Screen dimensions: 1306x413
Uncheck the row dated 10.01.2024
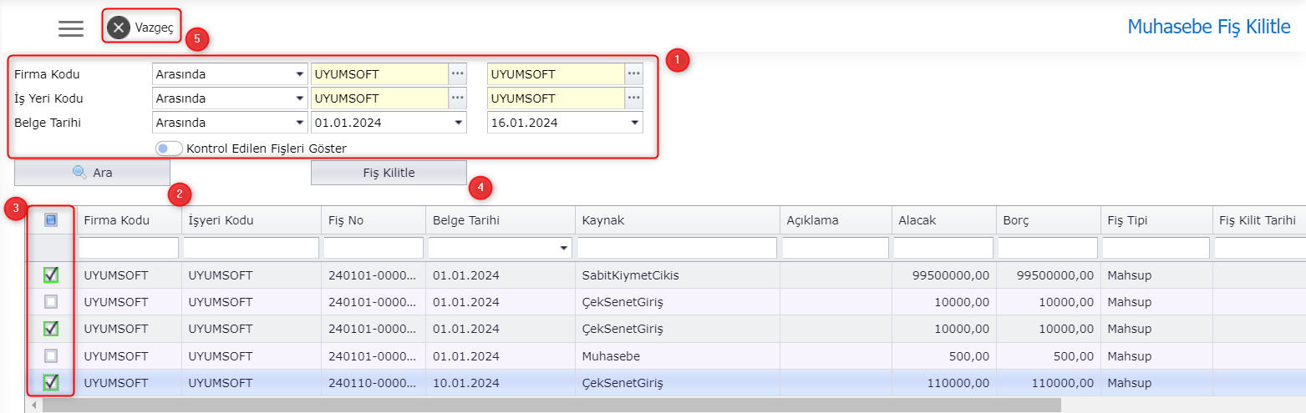point(51,382)
